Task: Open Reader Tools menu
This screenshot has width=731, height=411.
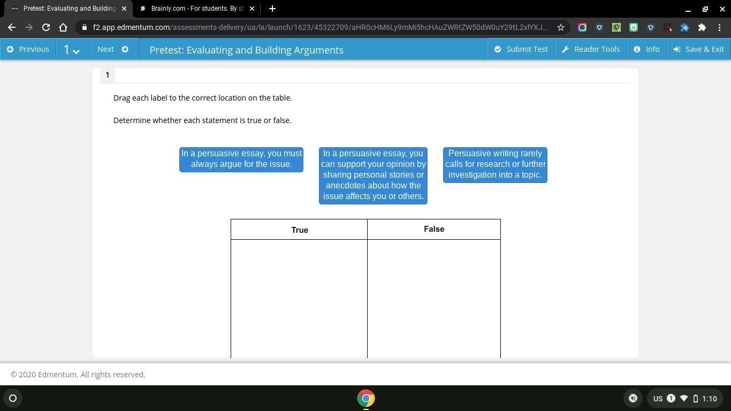Action: click(x=591, y=49)
